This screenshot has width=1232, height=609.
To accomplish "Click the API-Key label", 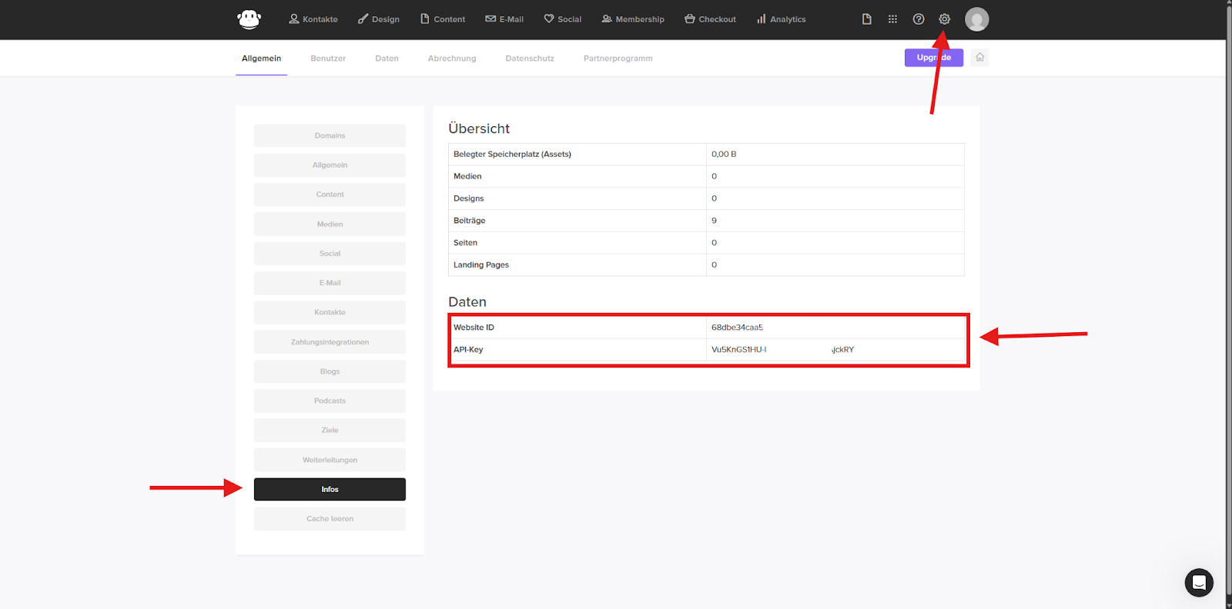I will pyautogui.click(x=468, y=350).
